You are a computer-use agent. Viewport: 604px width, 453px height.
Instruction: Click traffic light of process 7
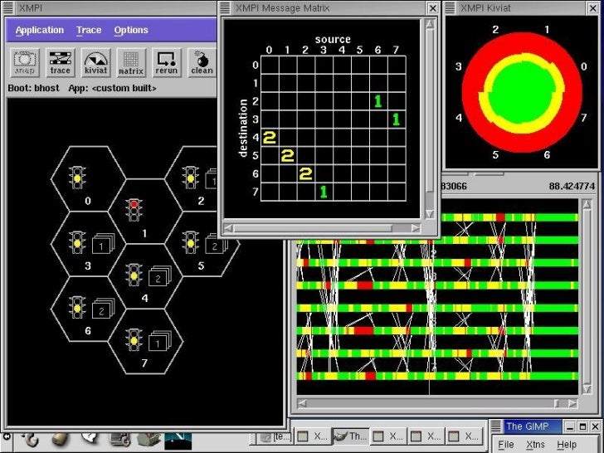click(x=134, y=339)
